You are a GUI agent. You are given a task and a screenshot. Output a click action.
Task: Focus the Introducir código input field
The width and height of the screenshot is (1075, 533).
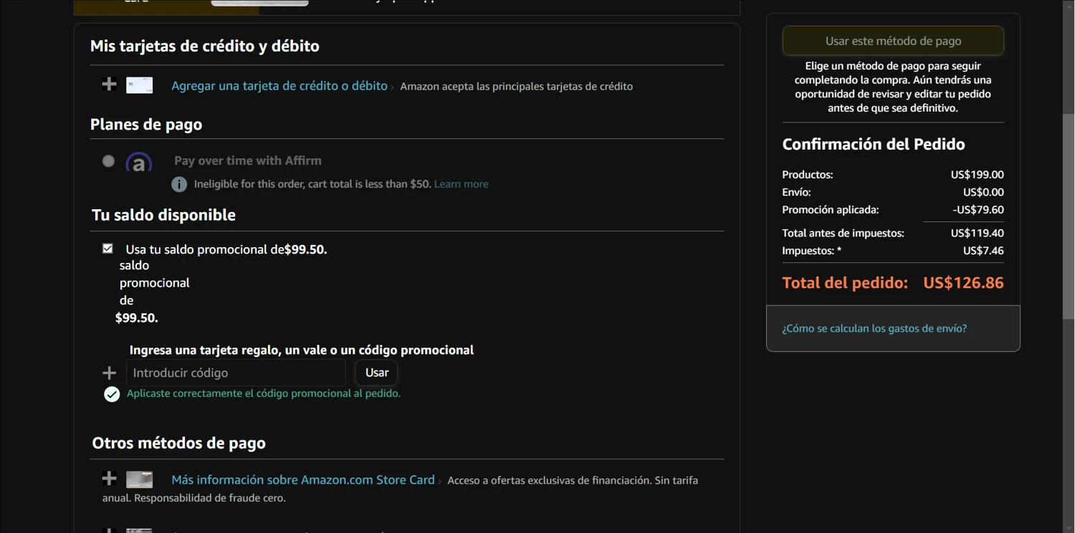236,373
